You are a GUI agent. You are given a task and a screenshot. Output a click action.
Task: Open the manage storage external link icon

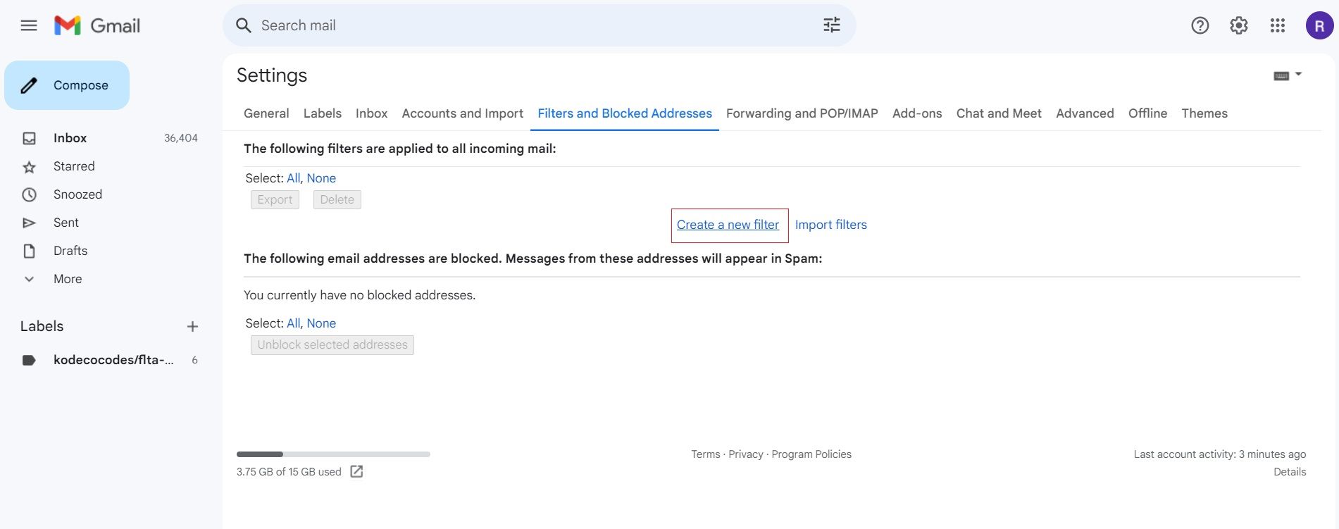[x=356, y=472]
